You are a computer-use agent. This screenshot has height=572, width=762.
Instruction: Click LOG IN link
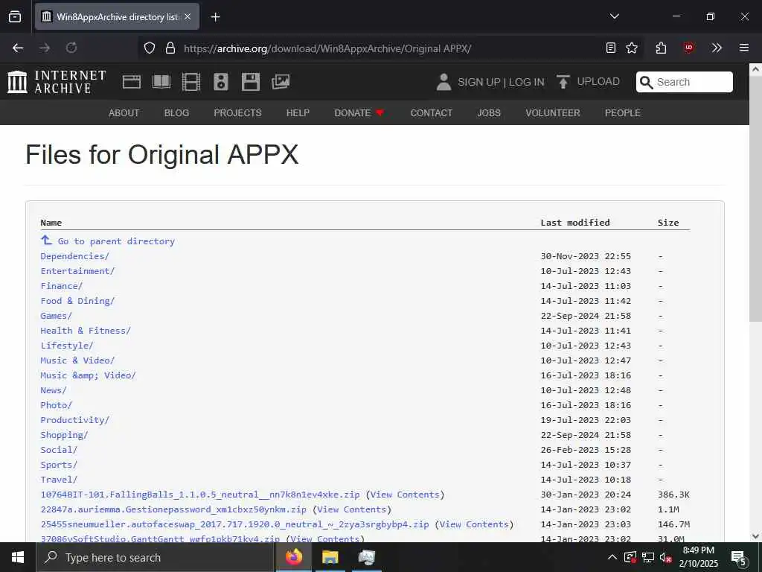tap(526, 82)
